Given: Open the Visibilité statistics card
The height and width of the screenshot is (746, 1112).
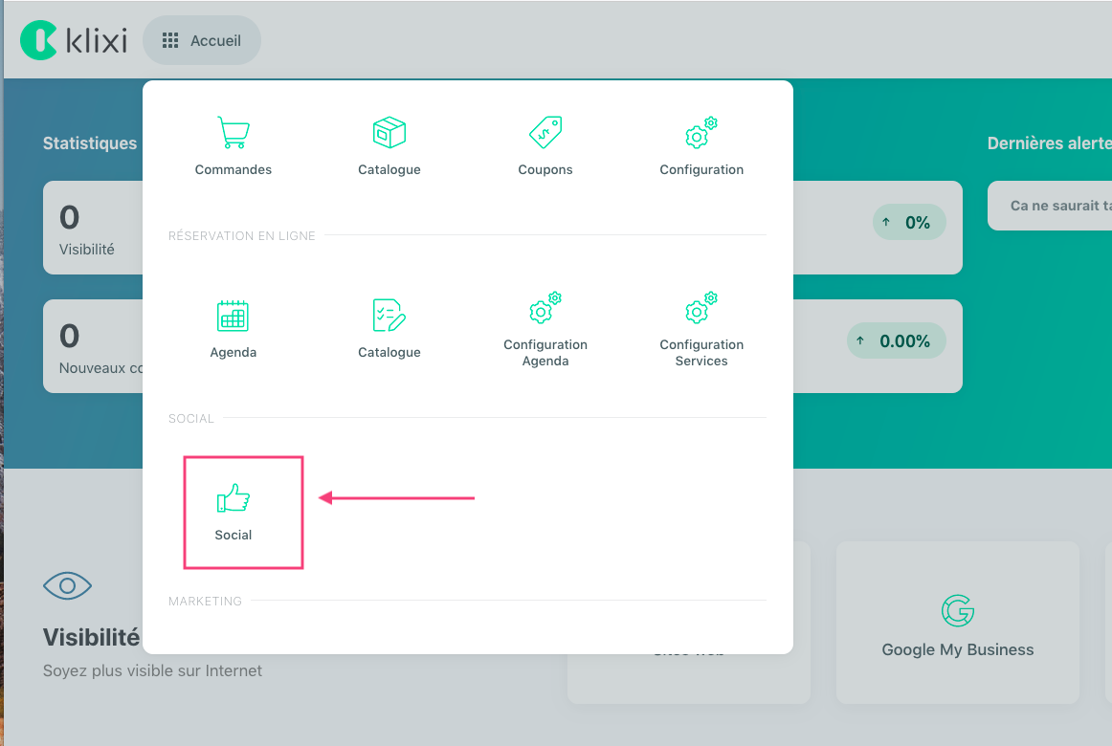Looking at the screenshot, I should click(91, 228).
